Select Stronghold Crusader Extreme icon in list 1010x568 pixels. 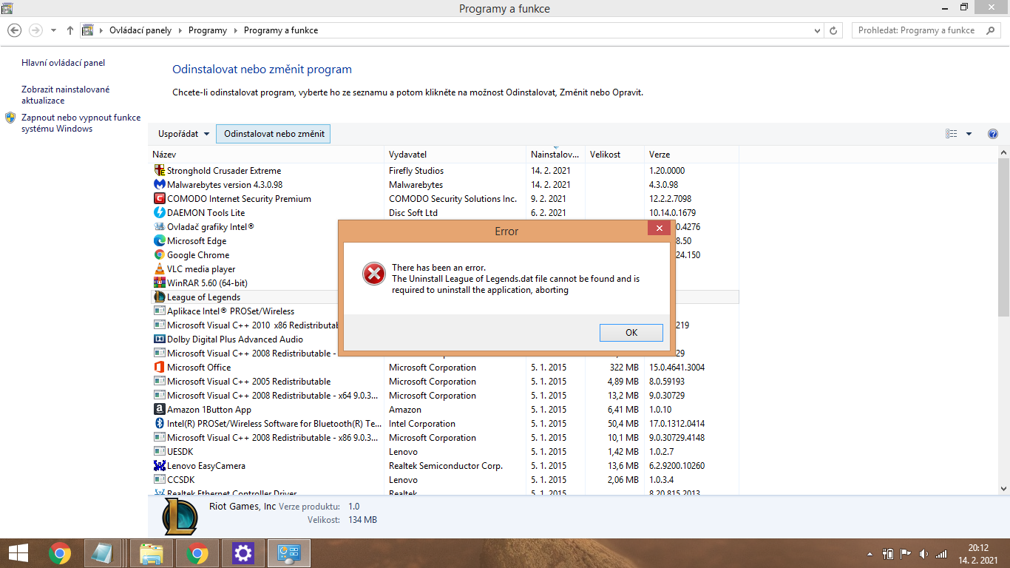point(159,171)
